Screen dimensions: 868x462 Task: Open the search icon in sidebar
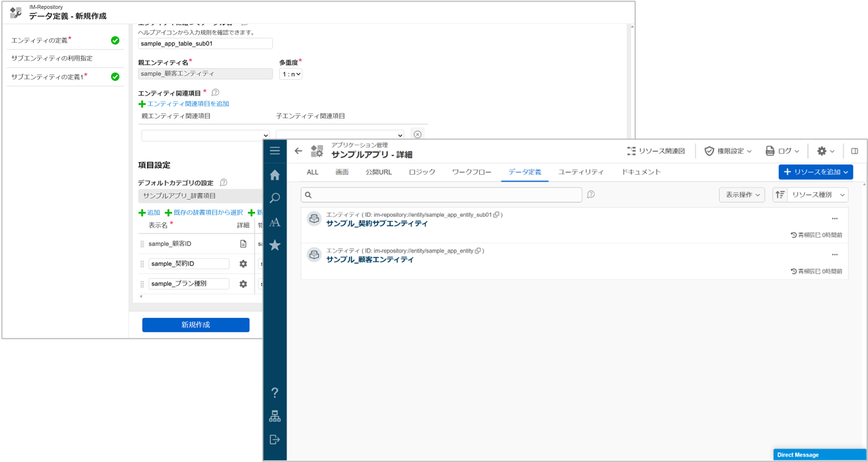pos(275,199)
